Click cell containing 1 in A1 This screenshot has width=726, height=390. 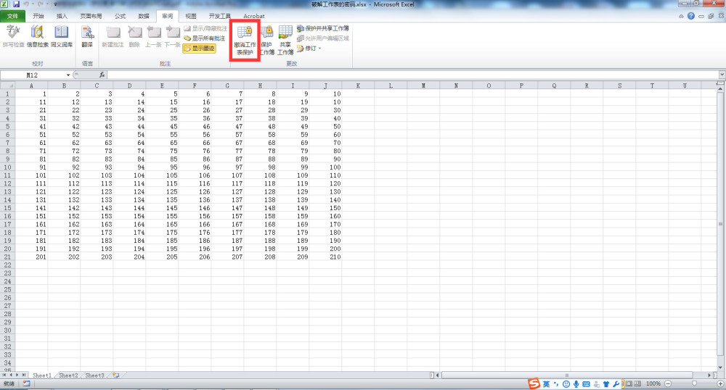[31, 94]
